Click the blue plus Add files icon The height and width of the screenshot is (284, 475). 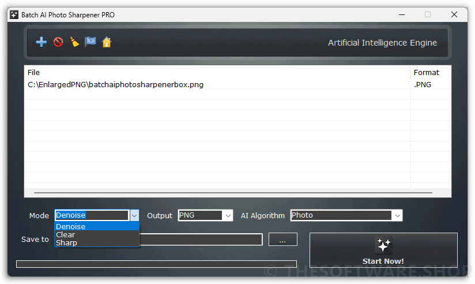pos(41,42)
